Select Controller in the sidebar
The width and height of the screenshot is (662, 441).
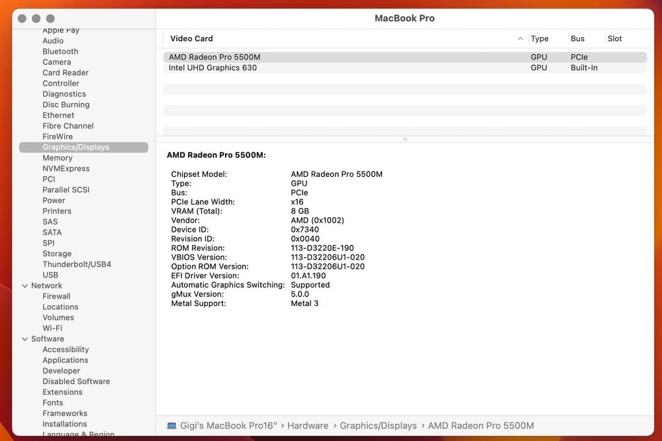[x=61, y=83]
